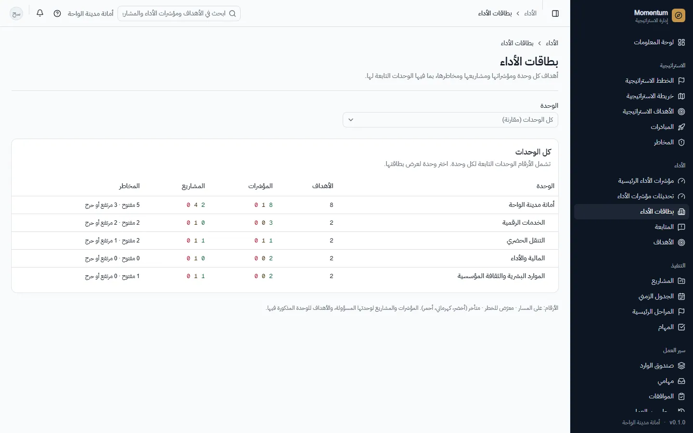693x433 pixels.
Task: Click the مؤشرات الأداء الرئيسية gauge icon
Action: [681, 181]
